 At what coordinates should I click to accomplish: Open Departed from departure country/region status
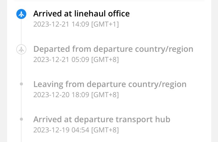[113, 49]
